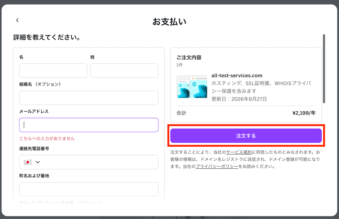
Task: Click the 名 first name field
Action: pyautogui.click(x=53, y=71)
